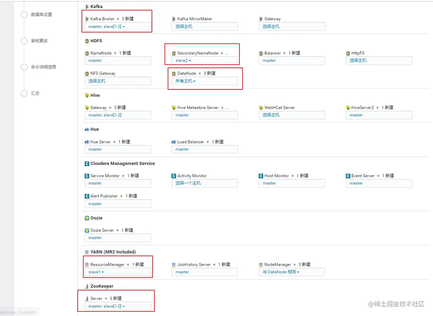433x316 pixels.
Task: Open the Kafka Broker host selection dropdown
Action: click(118, 27)
